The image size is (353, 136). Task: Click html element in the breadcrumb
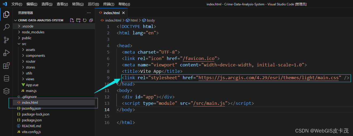[132, 20]
